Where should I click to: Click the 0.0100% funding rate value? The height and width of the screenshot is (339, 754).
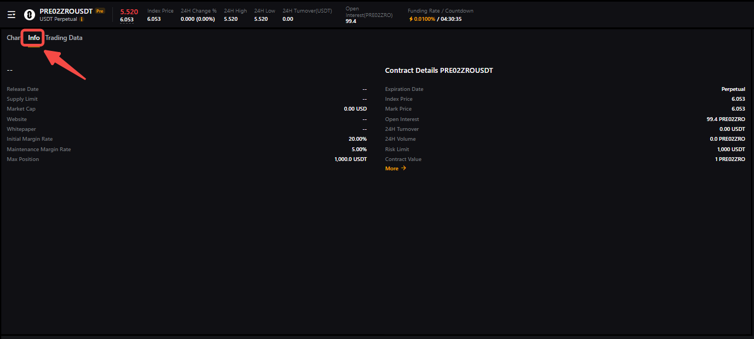[425, 19]
